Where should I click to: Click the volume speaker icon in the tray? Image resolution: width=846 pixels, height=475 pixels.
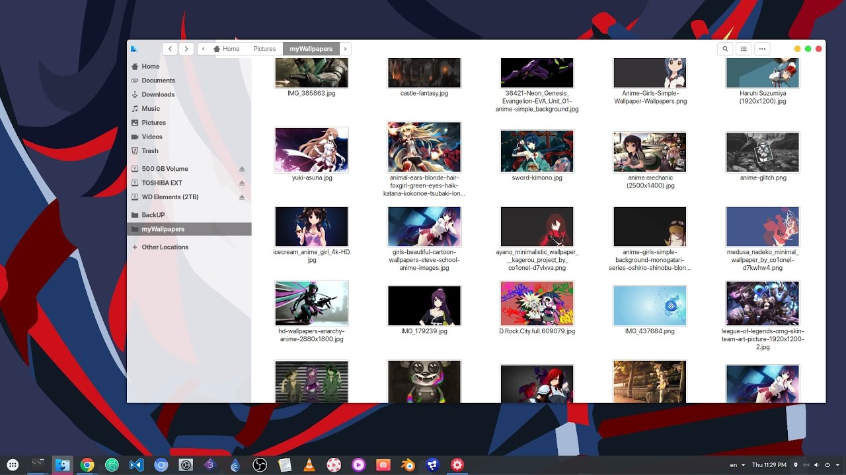point(817,465)
